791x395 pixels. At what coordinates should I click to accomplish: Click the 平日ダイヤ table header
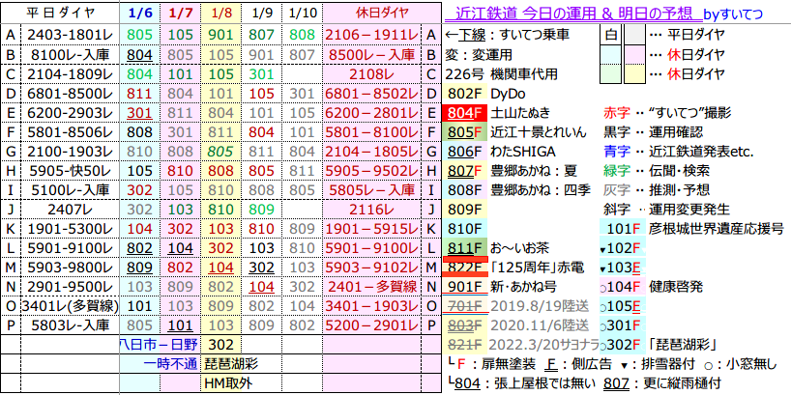[61, 14]
